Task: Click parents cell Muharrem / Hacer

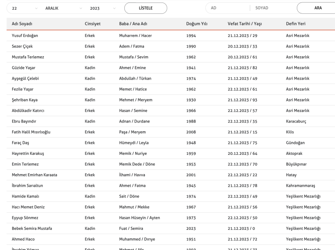Action: [135, 36]
